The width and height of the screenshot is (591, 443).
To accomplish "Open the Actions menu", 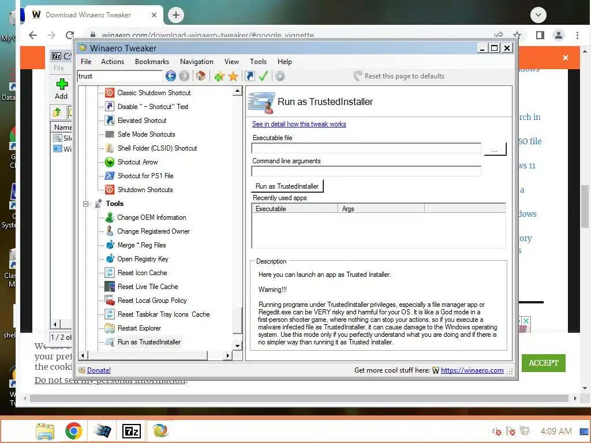I will (x=113, y=62).
